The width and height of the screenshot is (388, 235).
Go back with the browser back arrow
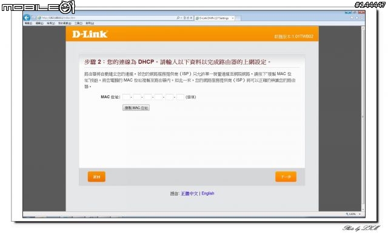(x=27, y=18)
